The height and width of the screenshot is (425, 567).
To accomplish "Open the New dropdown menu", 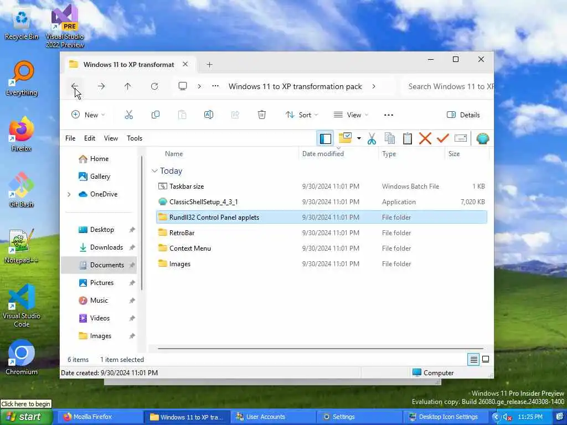I will tap(88, 115).
